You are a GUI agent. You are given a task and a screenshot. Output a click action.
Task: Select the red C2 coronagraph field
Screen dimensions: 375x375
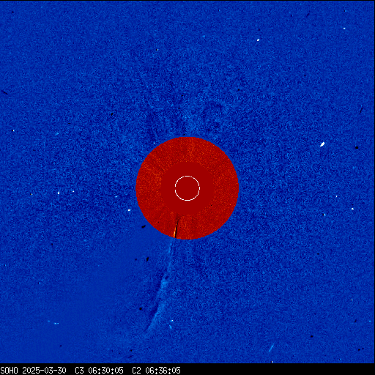pyautogui.click(x=187, y=188)
